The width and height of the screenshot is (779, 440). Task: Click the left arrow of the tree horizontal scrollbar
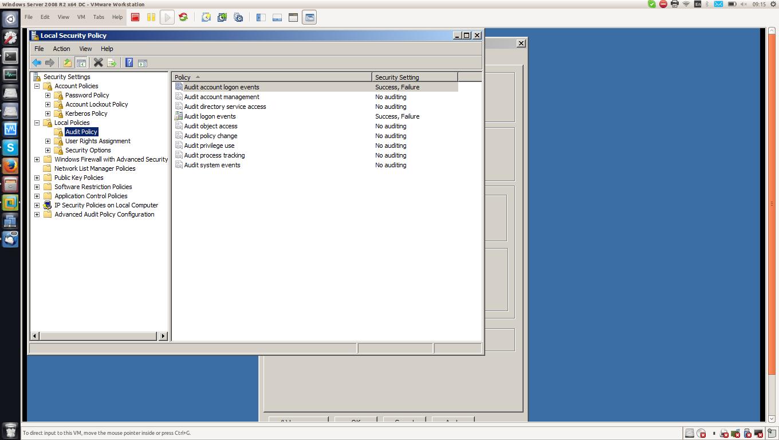(35, 336)
